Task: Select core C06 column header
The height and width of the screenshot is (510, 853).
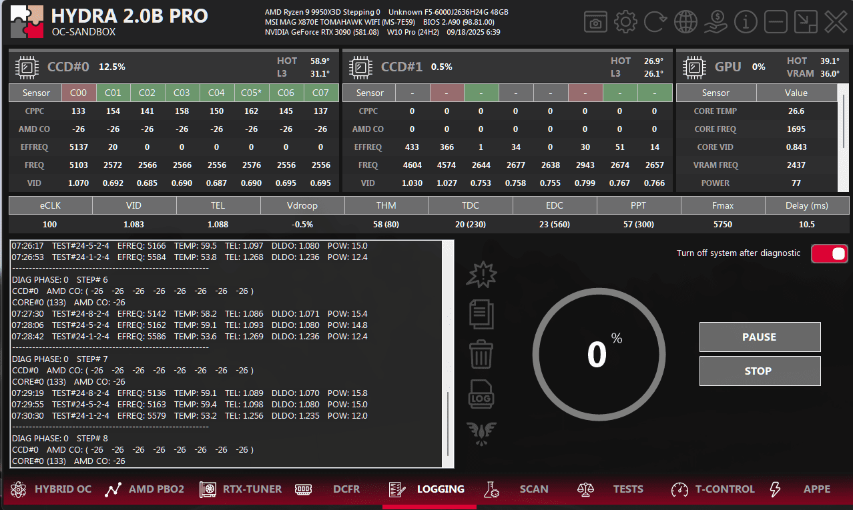Action: pos(286,93)
